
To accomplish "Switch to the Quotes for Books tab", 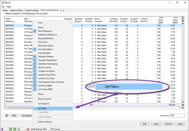I will pyautogui.click(x=32, y=10).
